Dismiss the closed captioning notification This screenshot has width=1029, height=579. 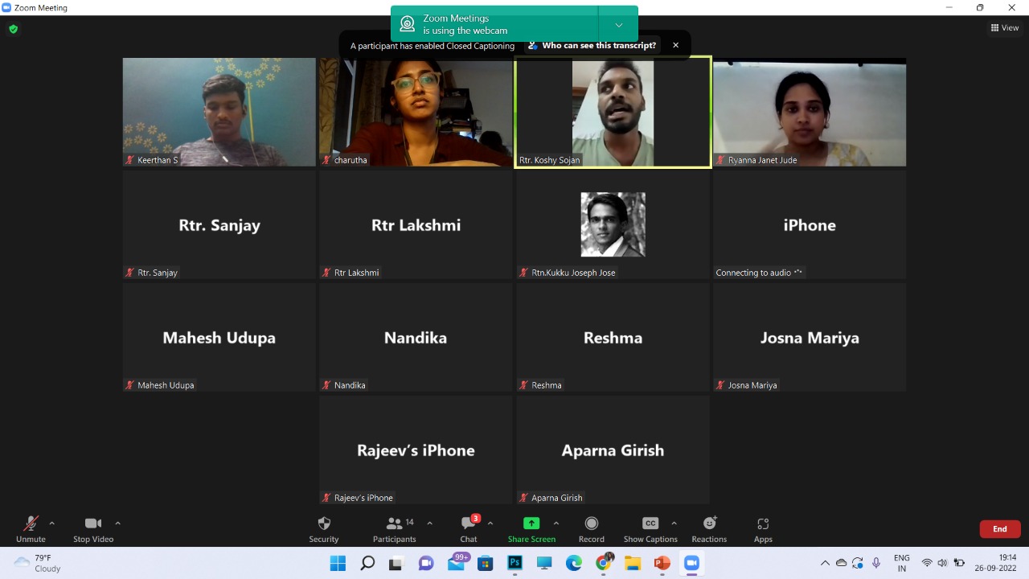675,46
